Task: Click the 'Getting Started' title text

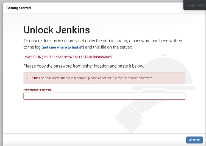Action: [18, 8]
